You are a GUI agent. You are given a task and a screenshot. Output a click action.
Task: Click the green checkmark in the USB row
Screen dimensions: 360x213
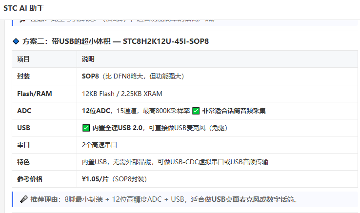tap(86, 128)
